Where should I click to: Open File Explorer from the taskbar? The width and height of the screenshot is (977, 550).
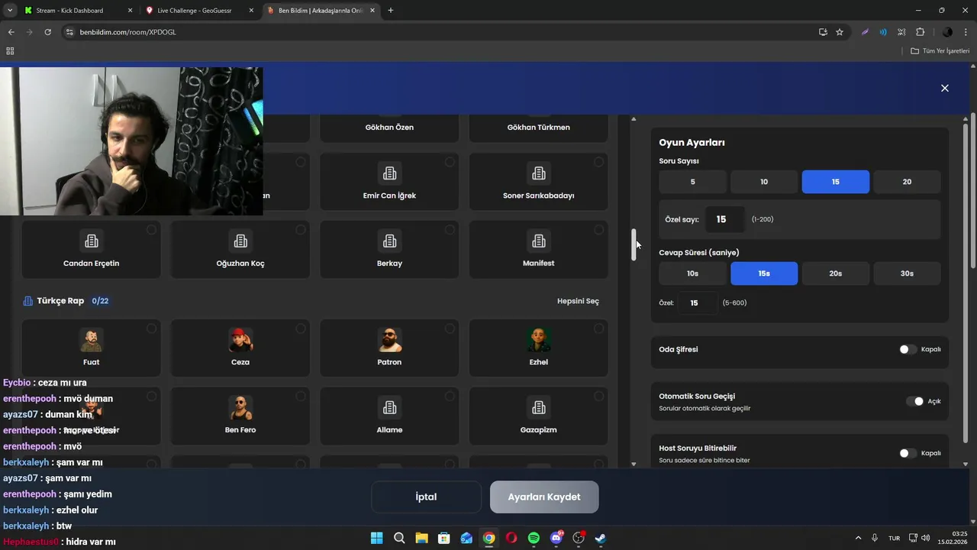point(421,538)
